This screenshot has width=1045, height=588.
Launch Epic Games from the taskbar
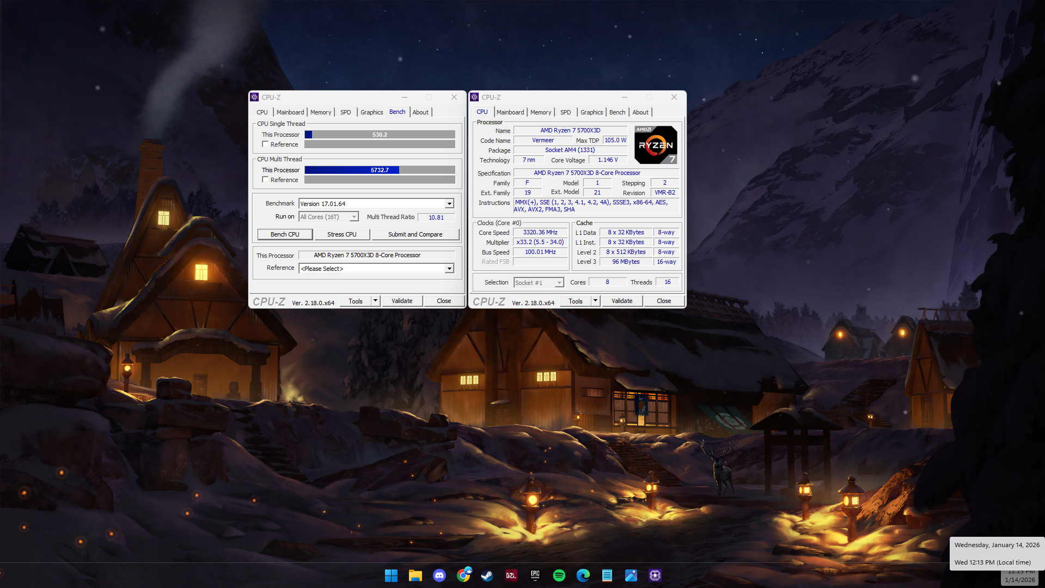pos(535,575)
